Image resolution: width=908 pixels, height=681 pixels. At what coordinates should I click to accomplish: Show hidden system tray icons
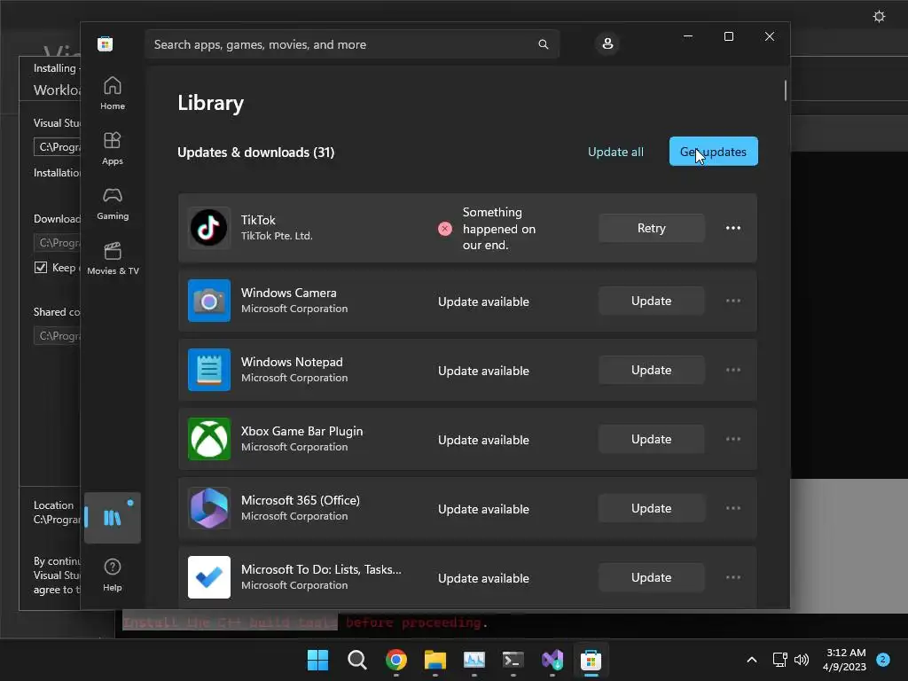click(752, 660)
